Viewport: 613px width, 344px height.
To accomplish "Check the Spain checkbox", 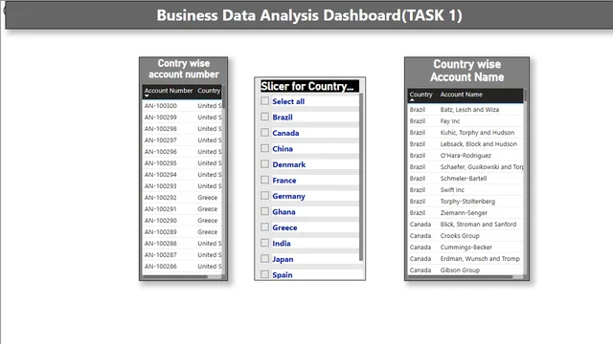I will click(265, 274).
